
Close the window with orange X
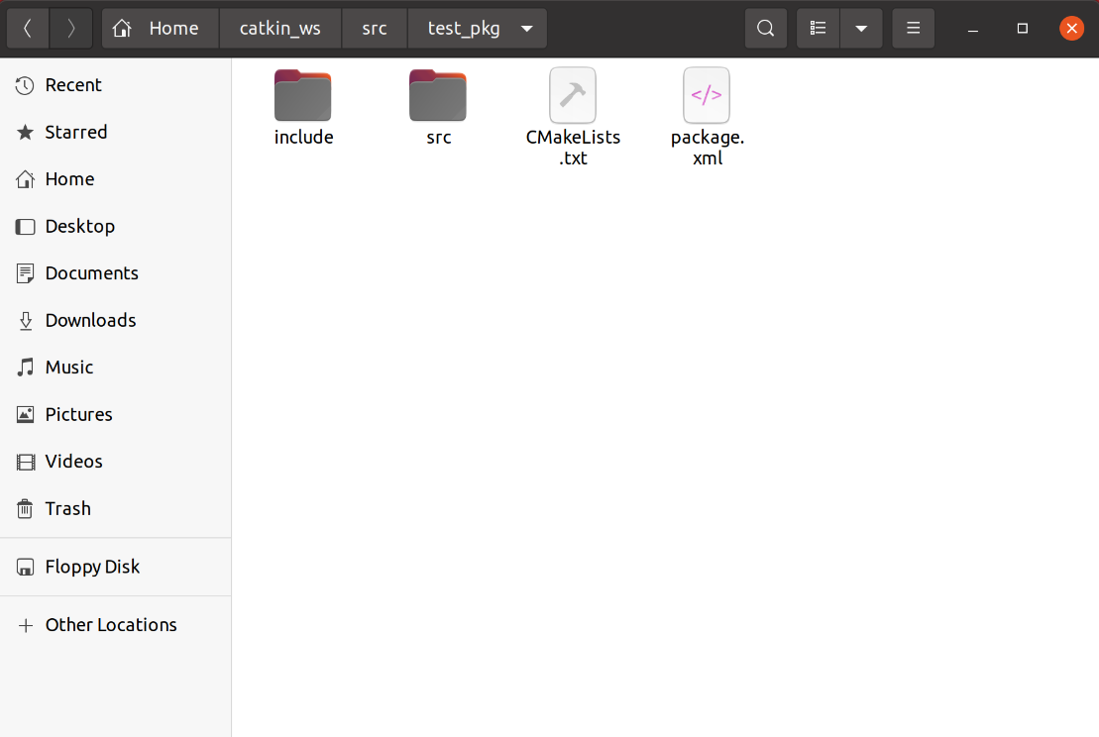click(1071, 29)
